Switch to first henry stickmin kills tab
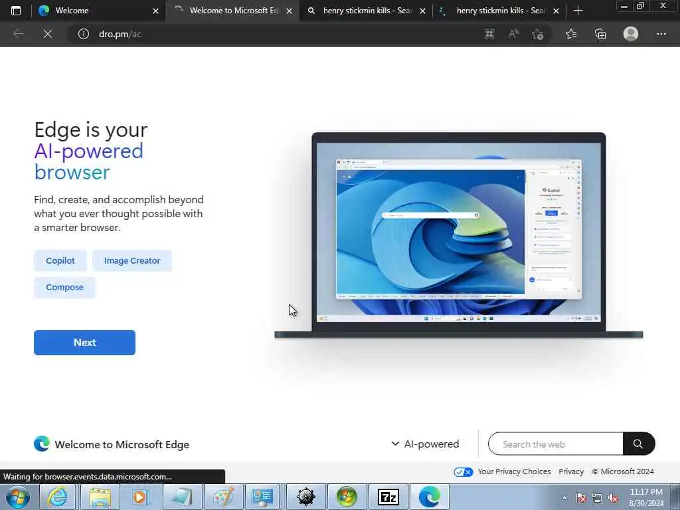680x510 pixels. [x=367, y=11]
